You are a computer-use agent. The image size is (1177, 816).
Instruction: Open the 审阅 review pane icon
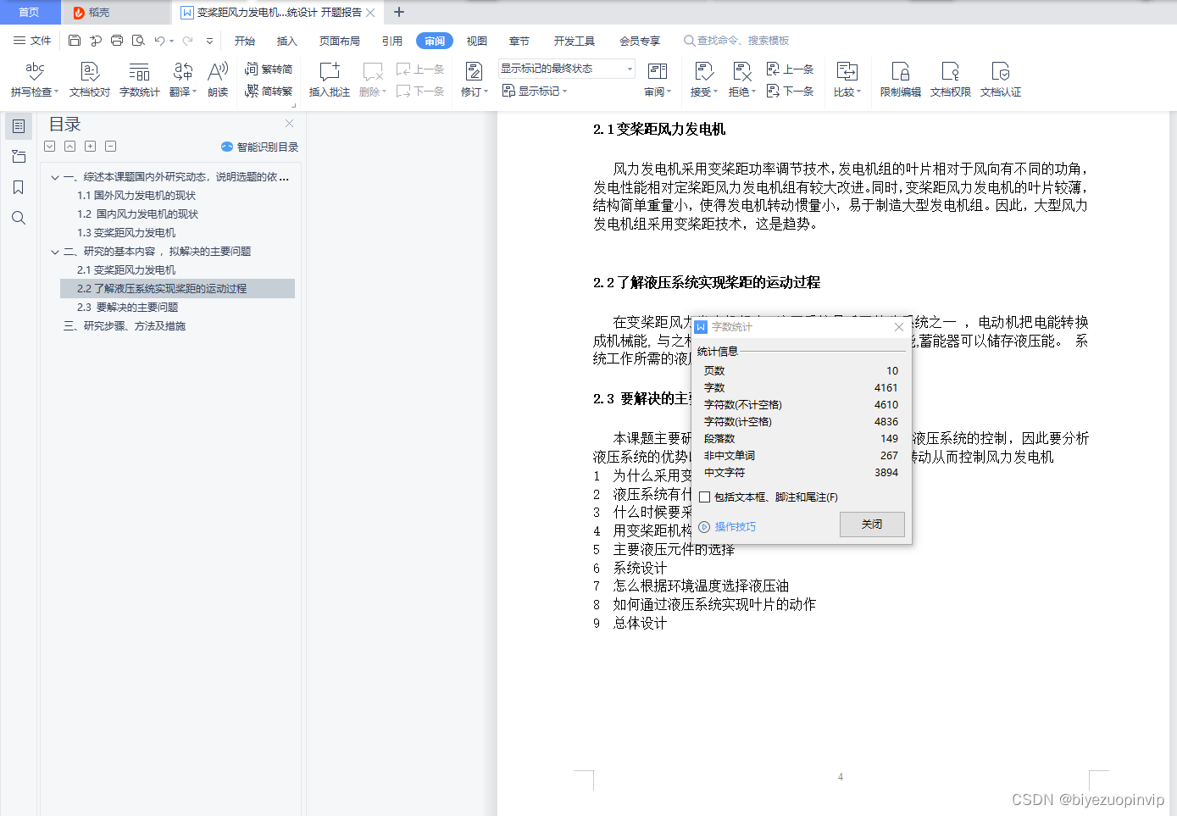(x=657, y=71)
